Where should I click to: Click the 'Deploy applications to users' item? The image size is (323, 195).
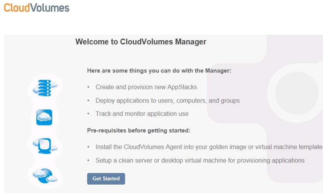point(167,101)
